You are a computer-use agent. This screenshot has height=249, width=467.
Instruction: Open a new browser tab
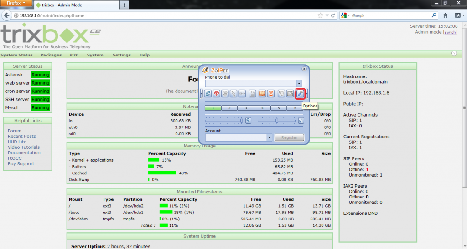pos(124,5)
